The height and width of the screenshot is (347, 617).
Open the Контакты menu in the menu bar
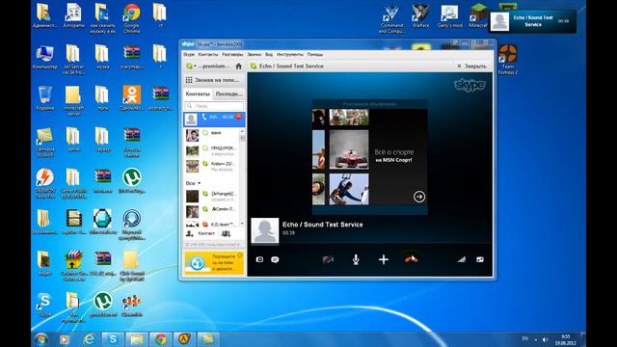[208, 54]
